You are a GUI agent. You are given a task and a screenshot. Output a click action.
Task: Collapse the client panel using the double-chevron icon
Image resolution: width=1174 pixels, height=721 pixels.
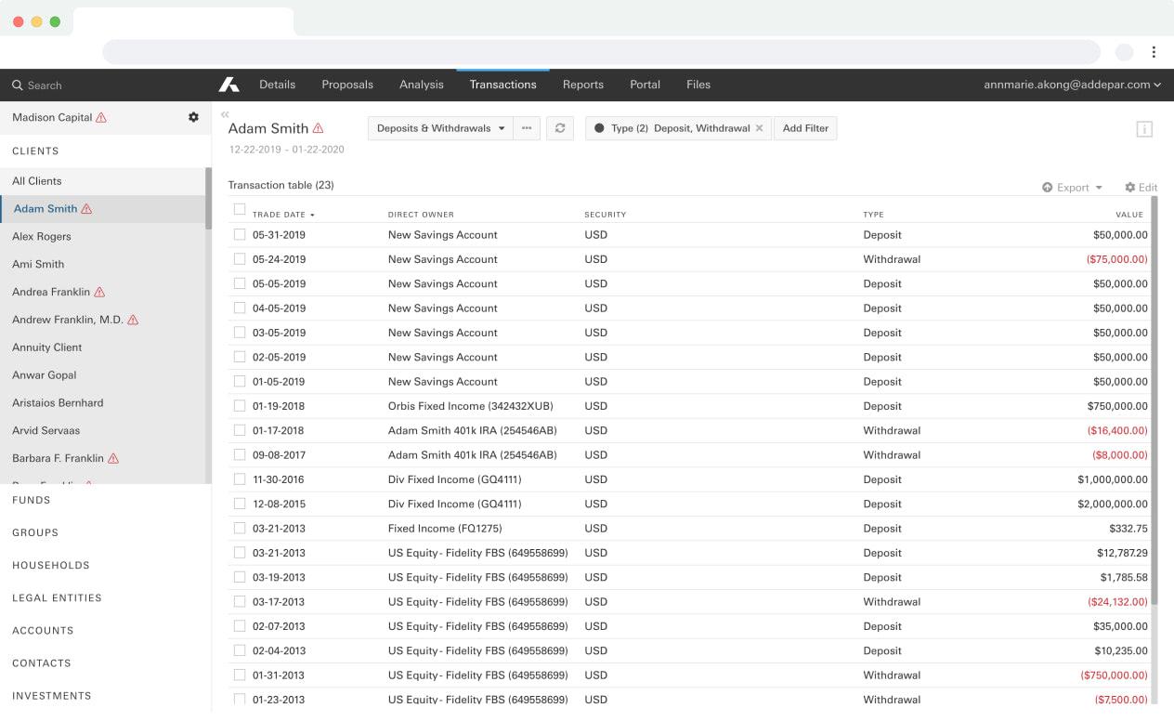tap(224, 113)
